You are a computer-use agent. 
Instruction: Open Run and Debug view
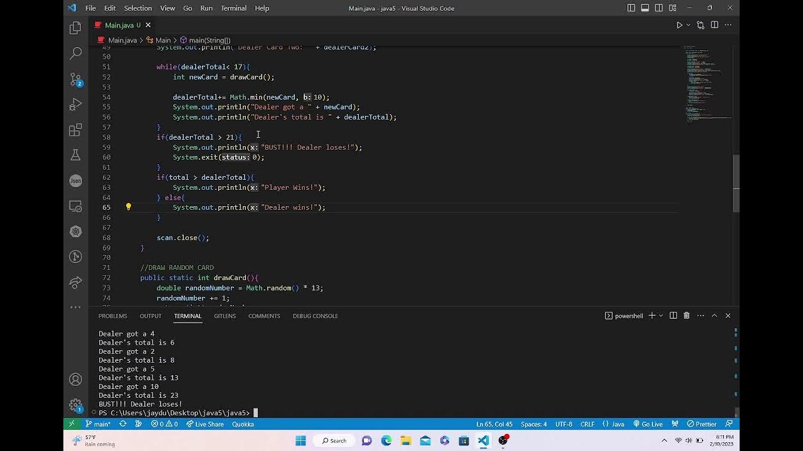[76, 104]
